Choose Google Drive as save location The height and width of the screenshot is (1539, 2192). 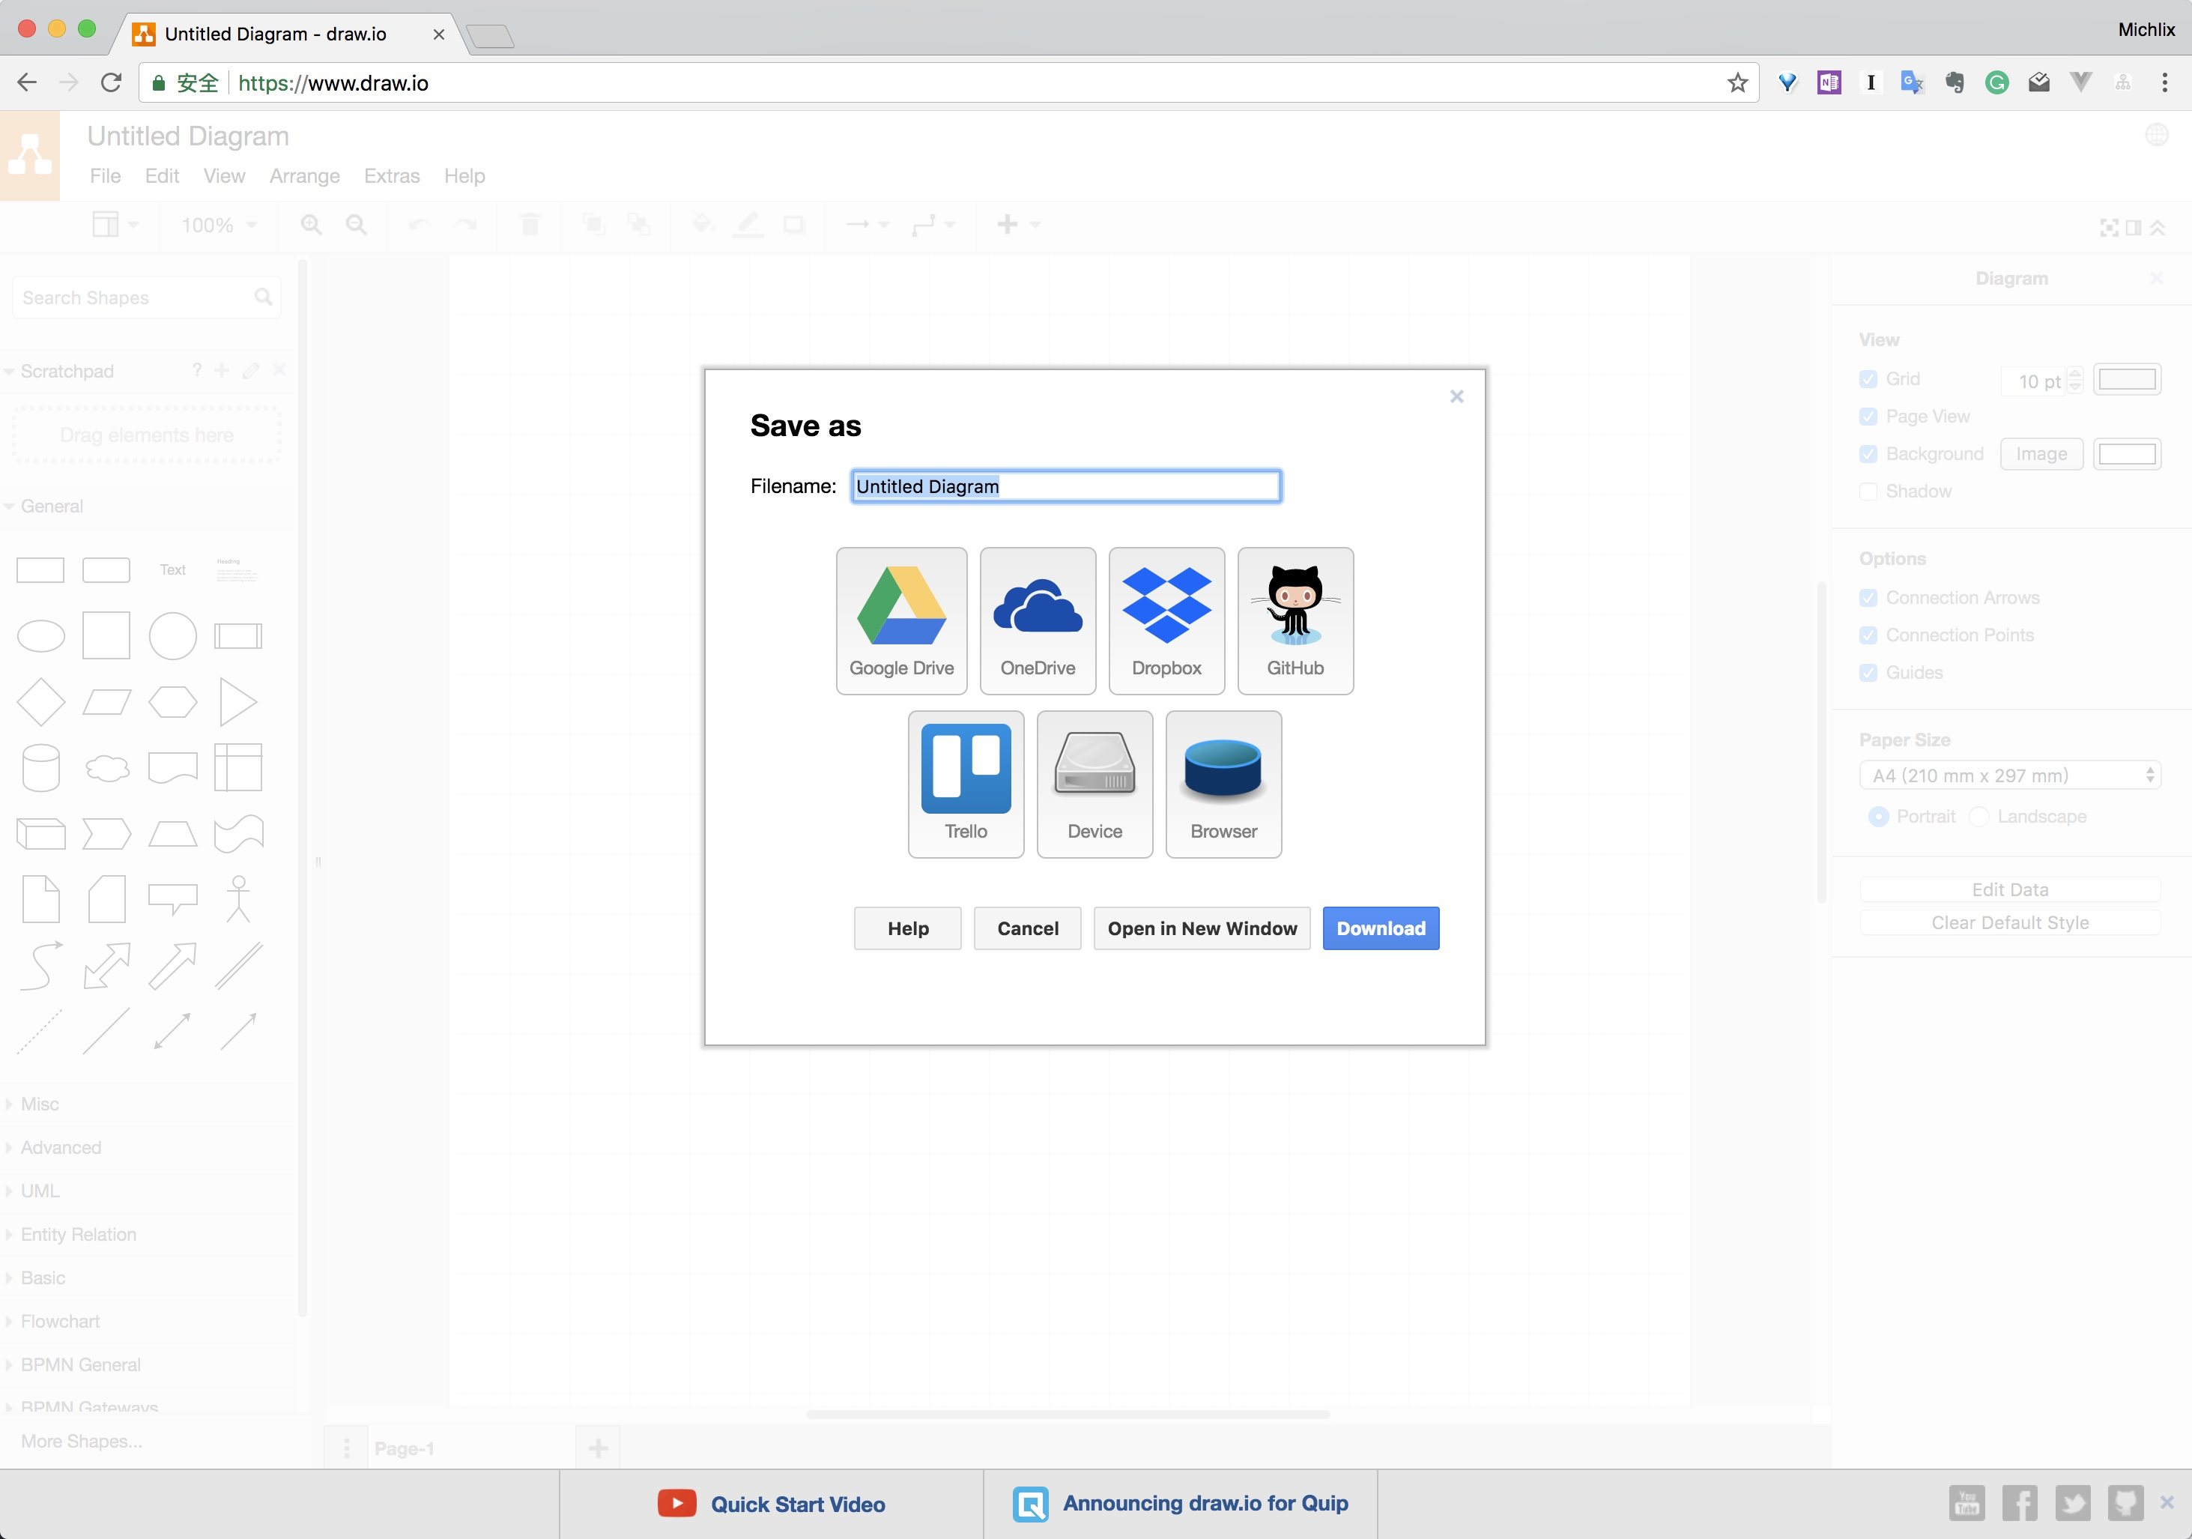901,620
